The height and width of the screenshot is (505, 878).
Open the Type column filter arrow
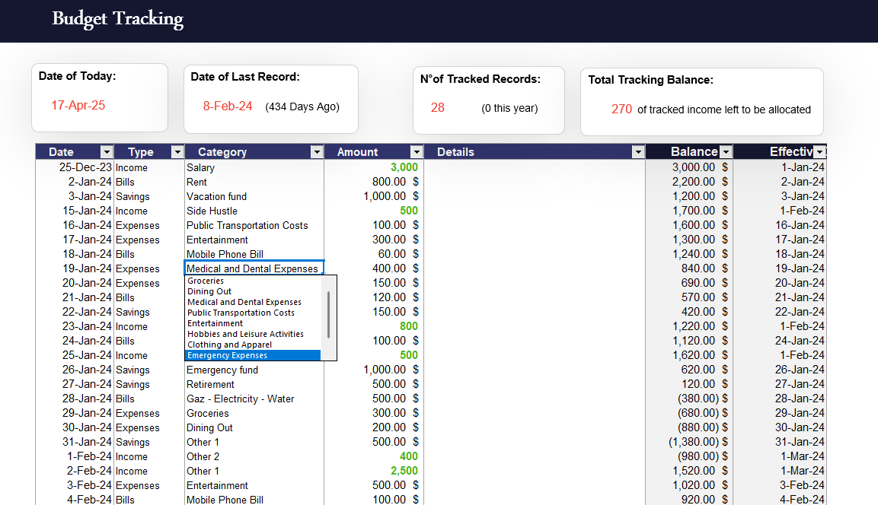(x=177, y=152)
